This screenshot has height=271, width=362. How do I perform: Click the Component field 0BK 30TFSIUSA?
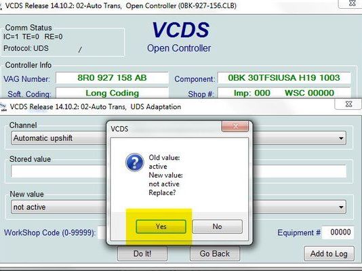click(284, 78)
